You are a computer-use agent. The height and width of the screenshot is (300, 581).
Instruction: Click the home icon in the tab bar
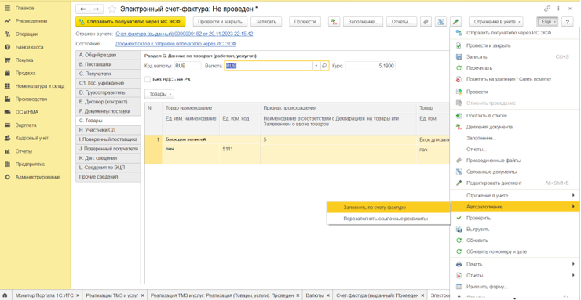point(5,295)
